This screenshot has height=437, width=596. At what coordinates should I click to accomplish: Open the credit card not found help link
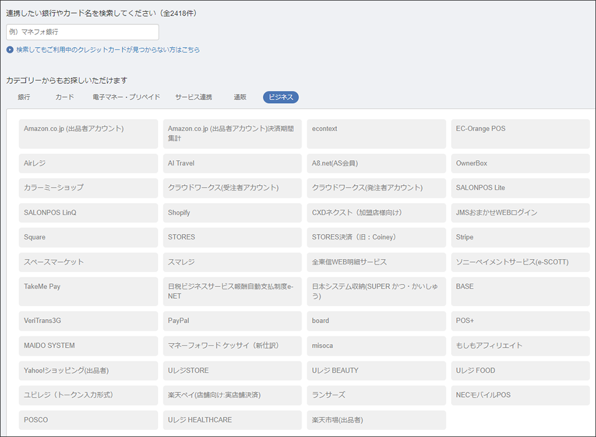click(x=107, y=50)
